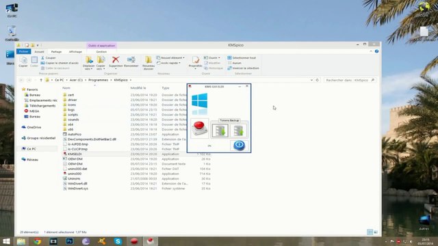The width and height of the screenshot is (438, 246).
Task: Open the Fichier menu tab
Action: tap(23, 52)
